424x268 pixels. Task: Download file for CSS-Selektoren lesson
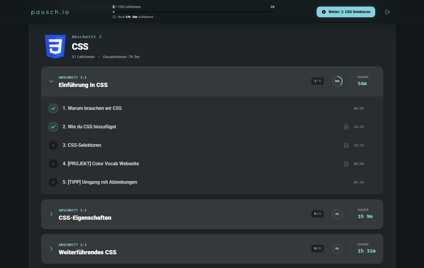(346, 145)
